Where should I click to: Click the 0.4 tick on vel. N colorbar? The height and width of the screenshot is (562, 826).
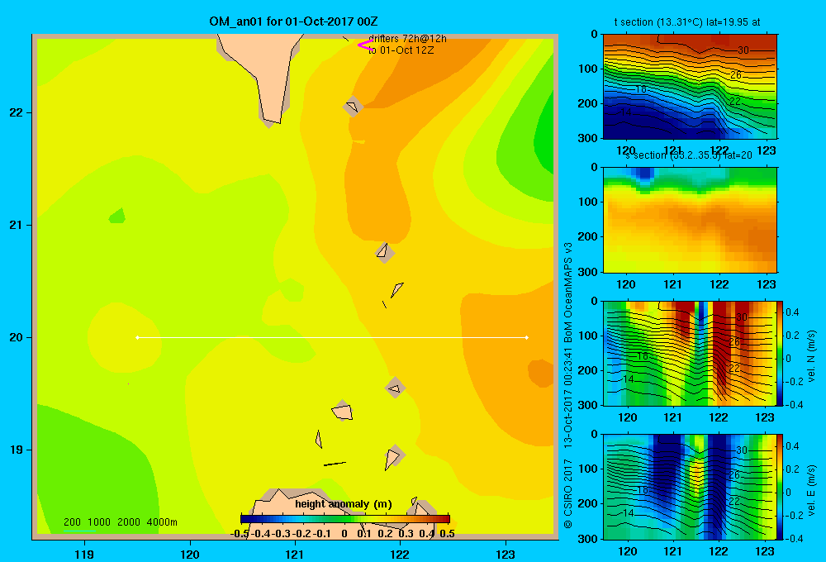[x=792, y=312]
